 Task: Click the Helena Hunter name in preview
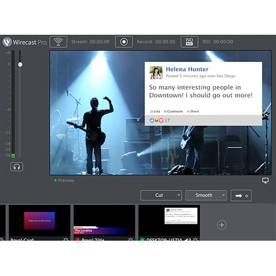(187, 69)
